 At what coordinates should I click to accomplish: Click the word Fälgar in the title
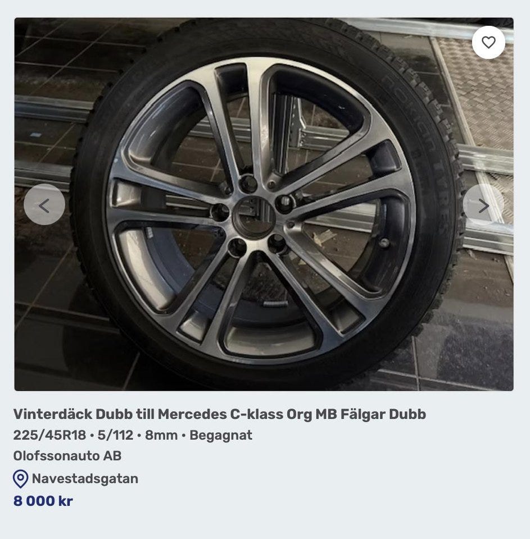363,414
